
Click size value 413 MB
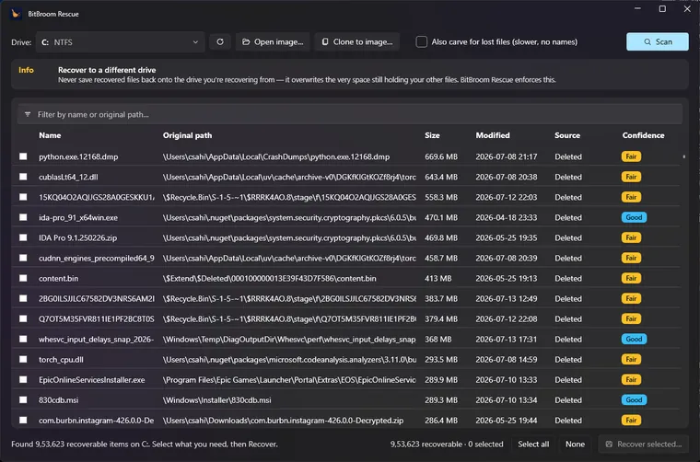(x=437, y=278)
